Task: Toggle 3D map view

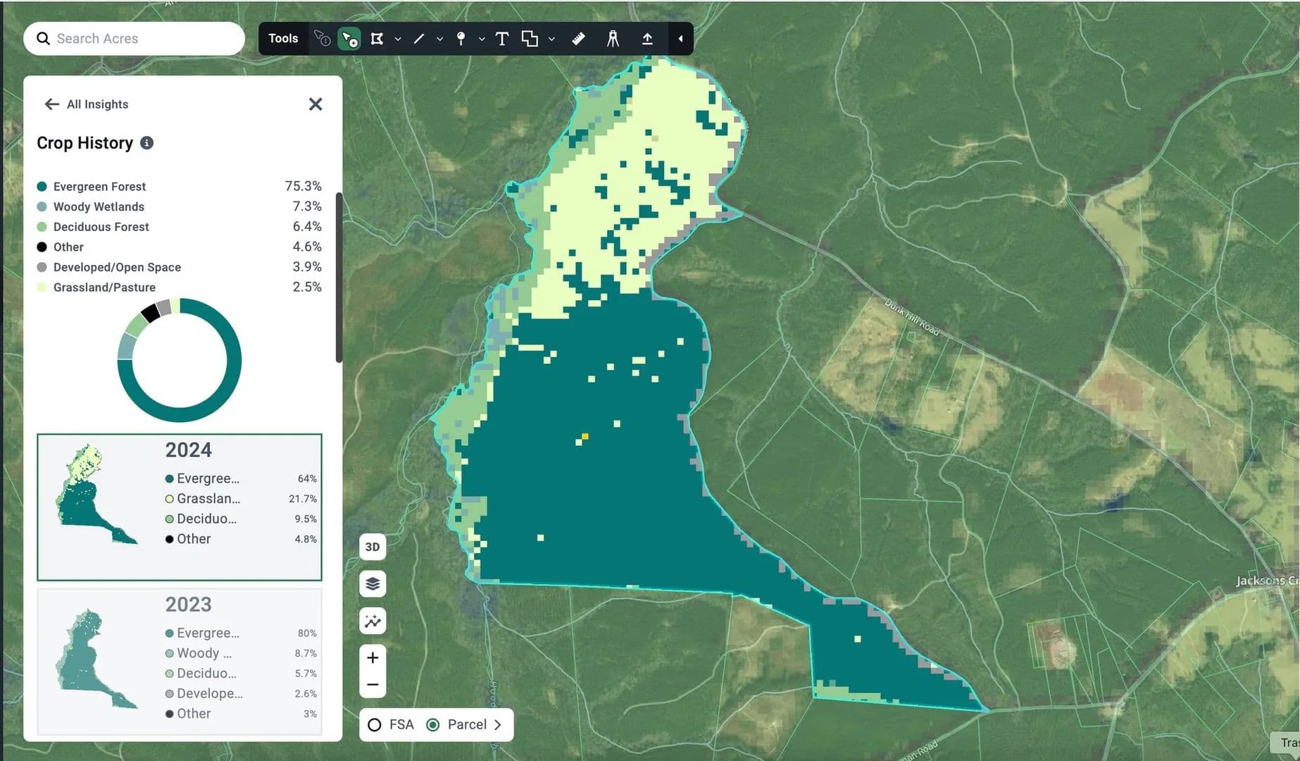Action: coord(373,547)
